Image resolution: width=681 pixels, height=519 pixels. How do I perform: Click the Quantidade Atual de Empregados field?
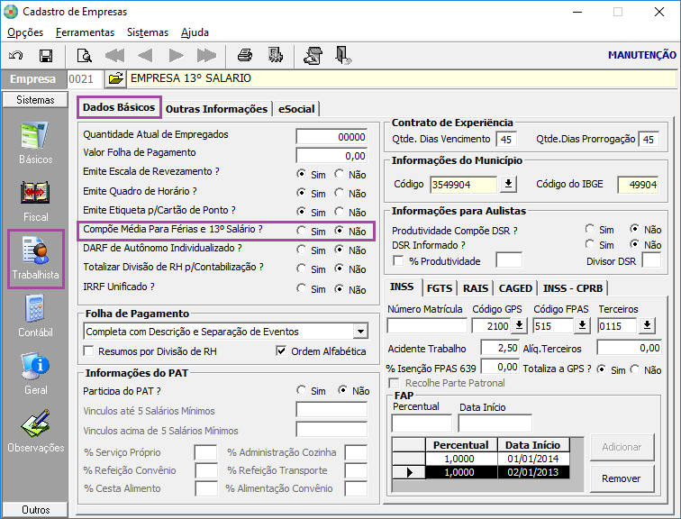click(331, 136)
